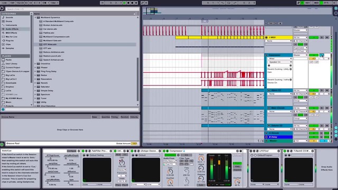Open the Clips category

8,44
